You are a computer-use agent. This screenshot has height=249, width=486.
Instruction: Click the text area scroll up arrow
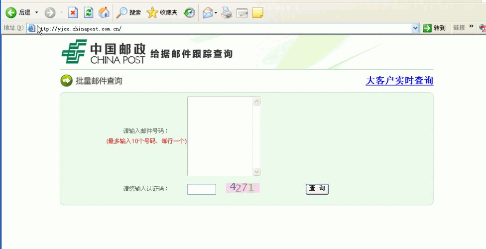click(256, 101)
